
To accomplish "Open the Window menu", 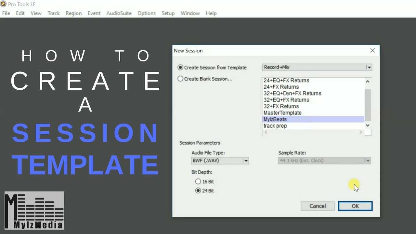I will 190,13.
